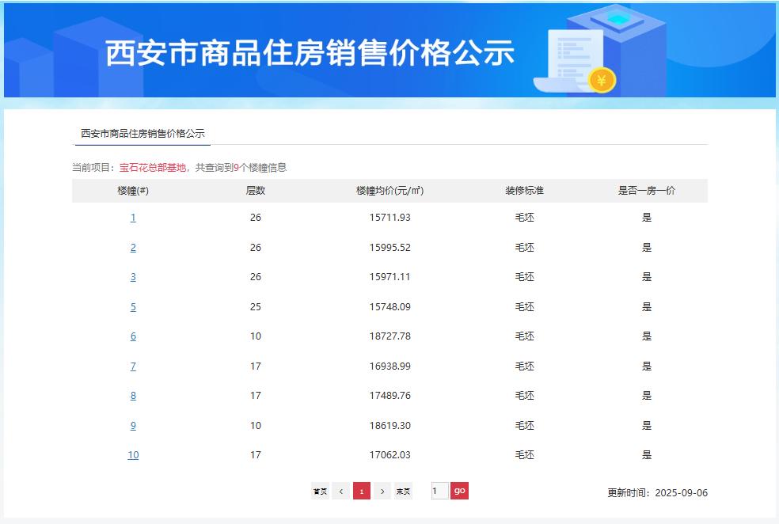
Task: Select the 西安市商品住房销售价格公示 tab
Action: (142, 134)
